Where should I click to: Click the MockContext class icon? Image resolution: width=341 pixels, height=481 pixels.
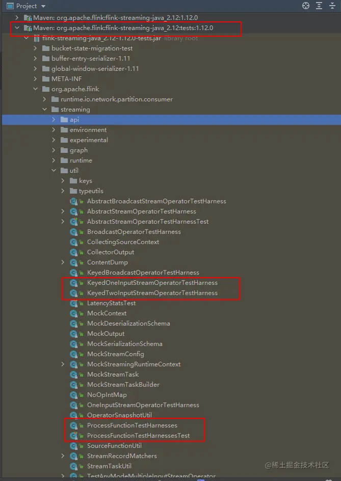click(73, 313)
